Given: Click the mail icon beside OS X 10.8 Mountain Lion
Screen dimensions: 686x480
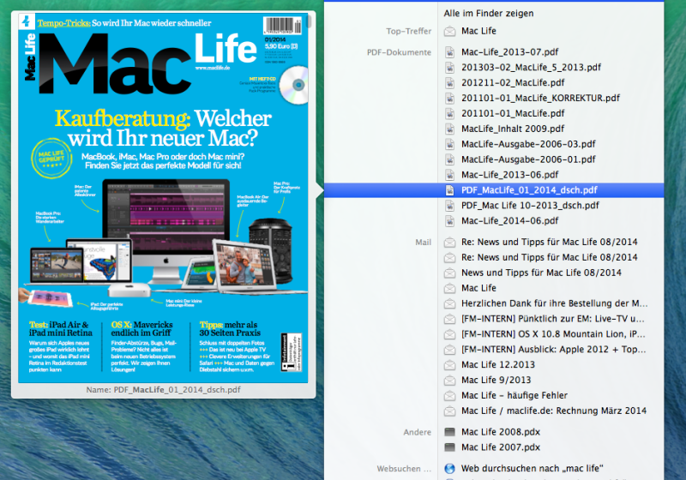Looking at the screenshot, I should click(449, 334).
